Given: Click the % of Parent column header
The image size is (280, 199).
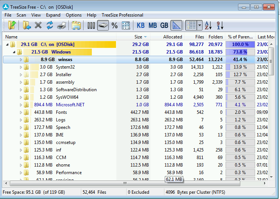Looking at the screenshot, I should (x=240, y=37).
